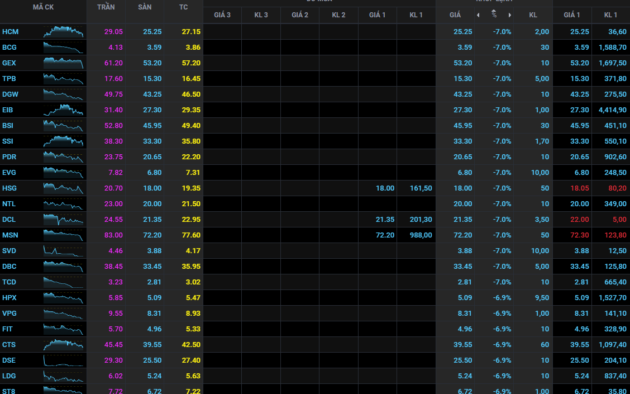Viewport: 630px width, 394px height.
Task: Sort by the % change column header
Action: coord(494,15)
